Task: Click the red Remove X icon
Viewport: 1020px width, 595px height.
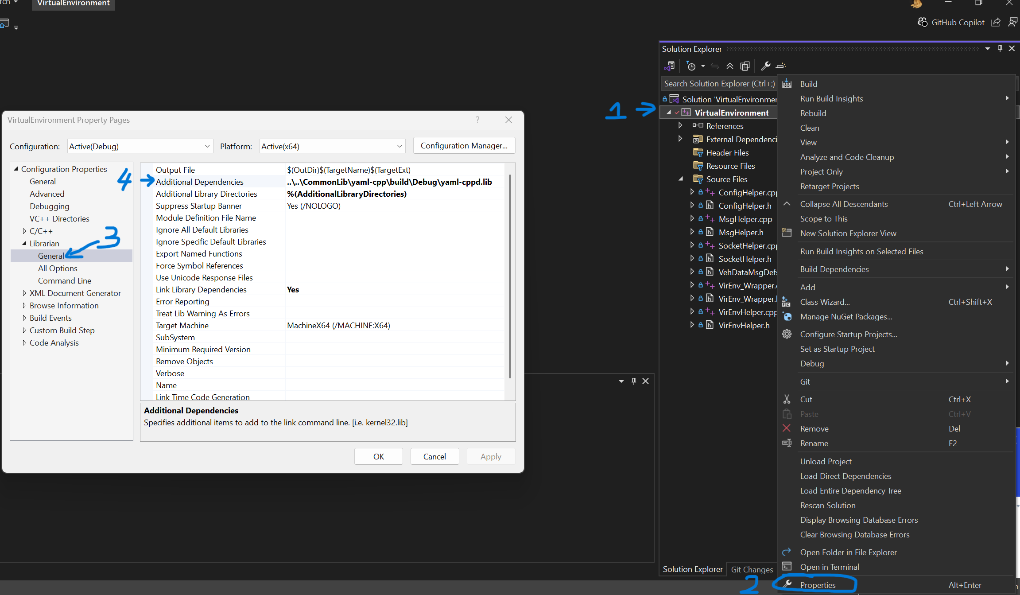Action: [787, 428]
